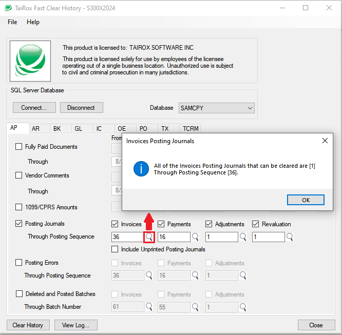Click Invoices posting sequence field 36
342x335 pixels.
coord(127,237)
